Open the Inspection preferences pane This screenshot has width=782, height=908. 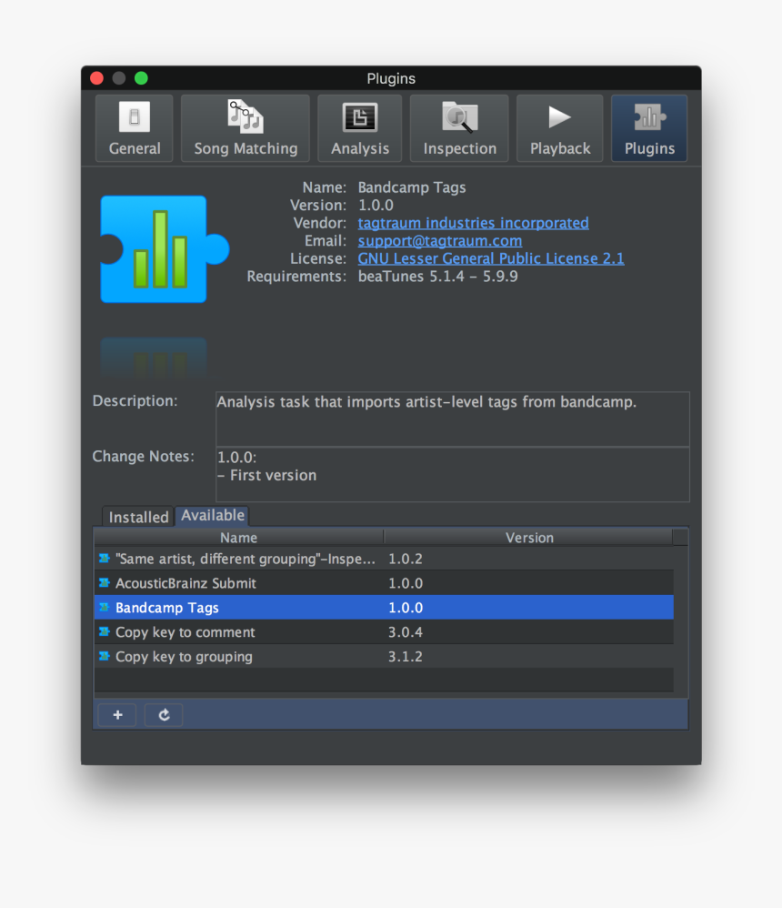tap(459, 128)
